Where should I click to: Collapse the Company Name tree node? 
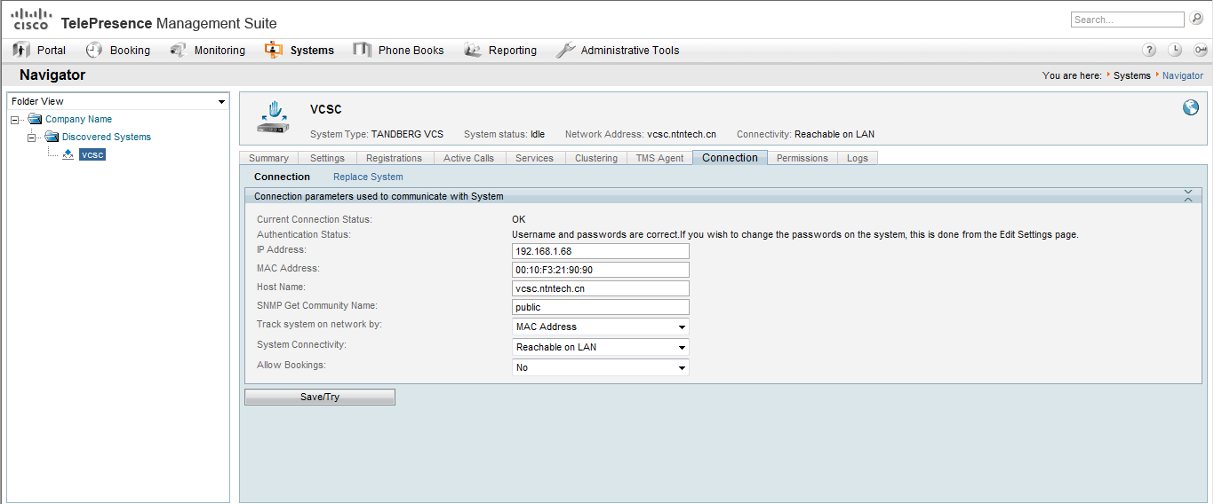15,120
